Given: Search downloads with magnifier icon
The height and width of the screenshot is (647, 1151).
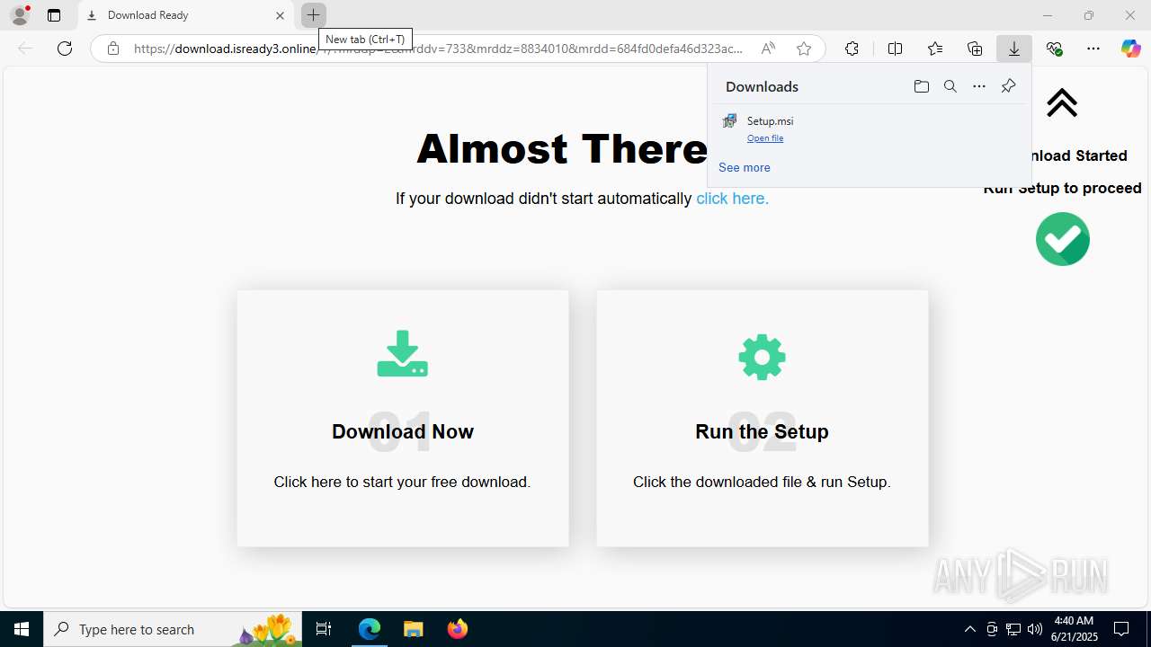Looking at the screenshot, I should tap(950, 86).
